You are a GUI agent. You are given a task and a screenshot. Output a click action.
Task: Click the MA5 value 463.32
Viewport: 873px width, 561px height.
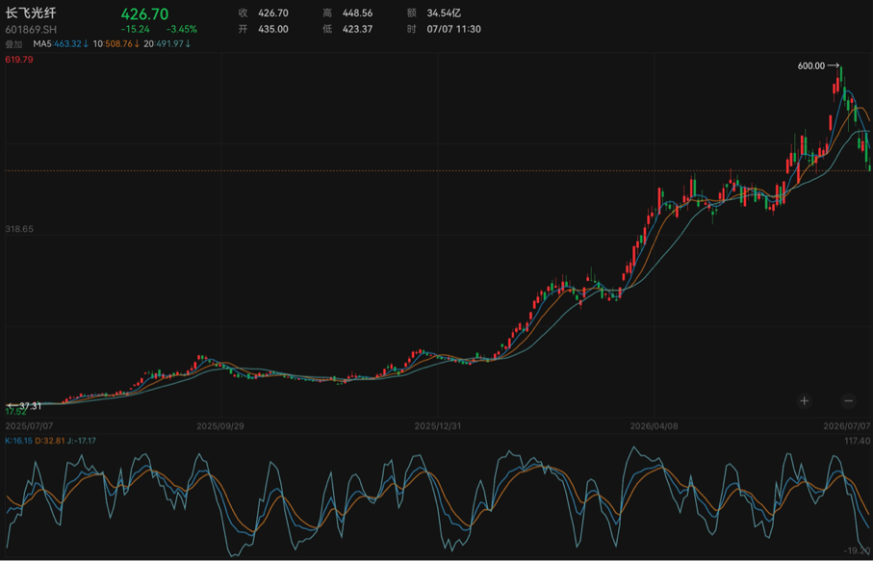tap(68, 44)
